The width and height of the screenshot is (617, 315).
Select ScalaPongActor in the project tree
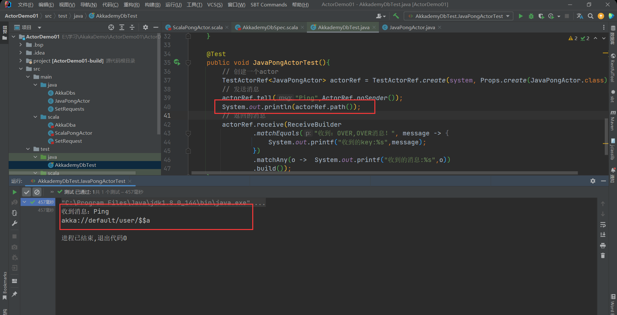click(74, 133)
